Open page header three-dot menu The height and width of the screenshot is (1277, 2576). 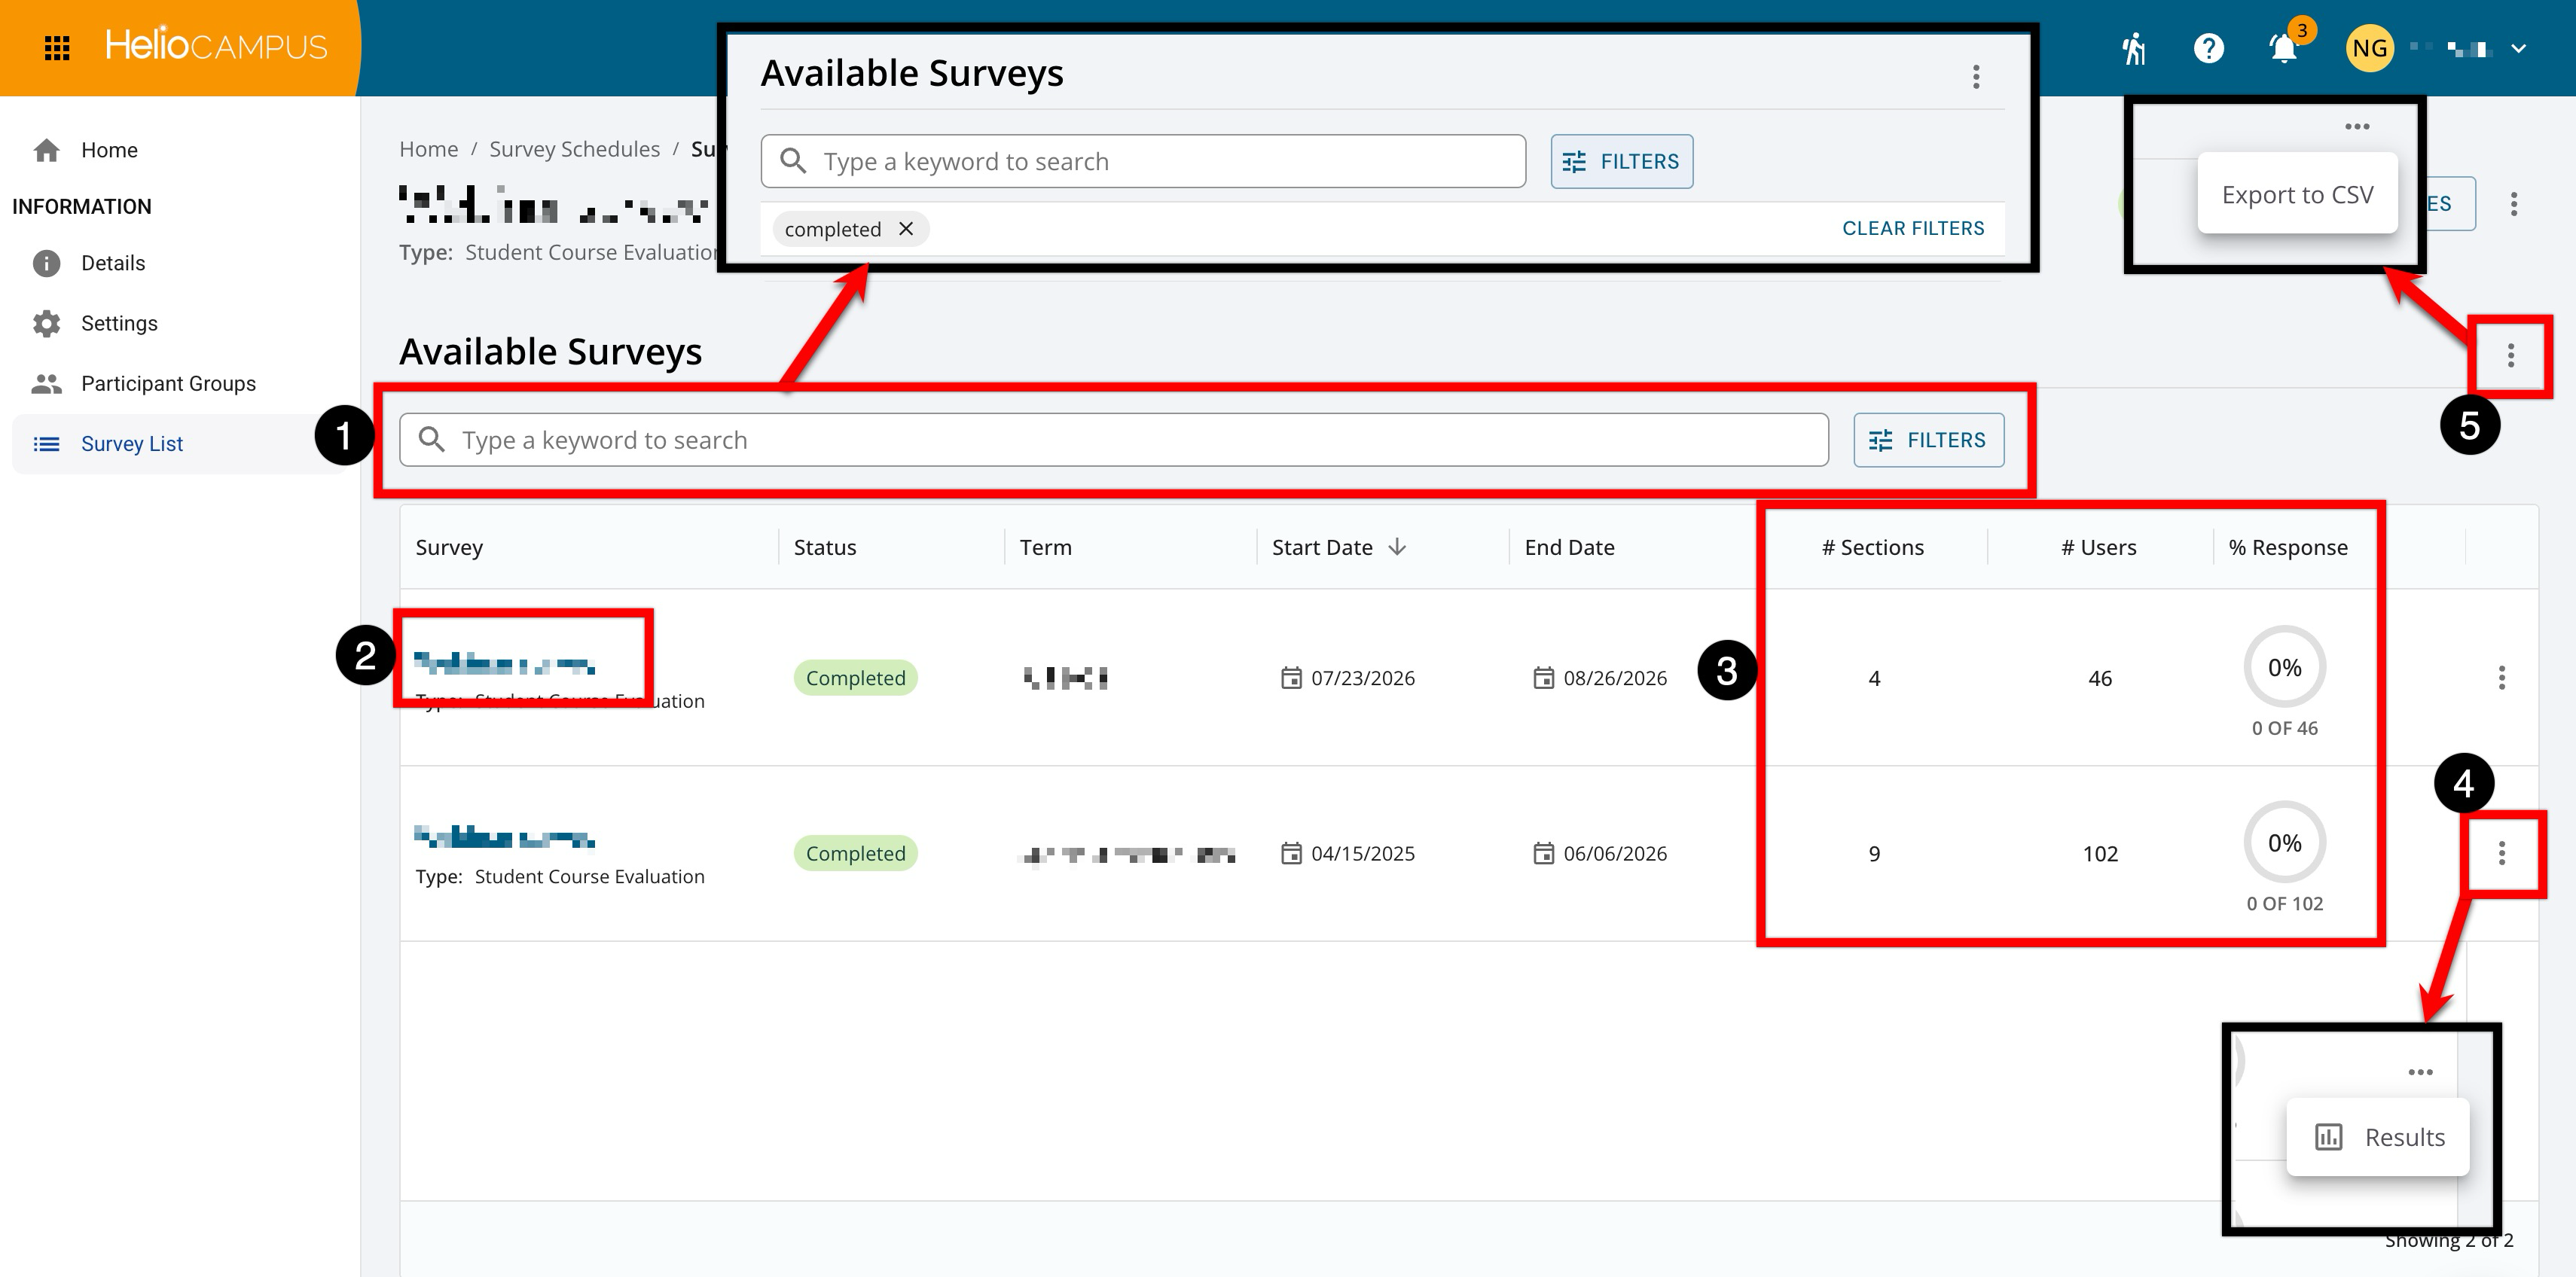pyautogui.click(x=2513, y=204)
